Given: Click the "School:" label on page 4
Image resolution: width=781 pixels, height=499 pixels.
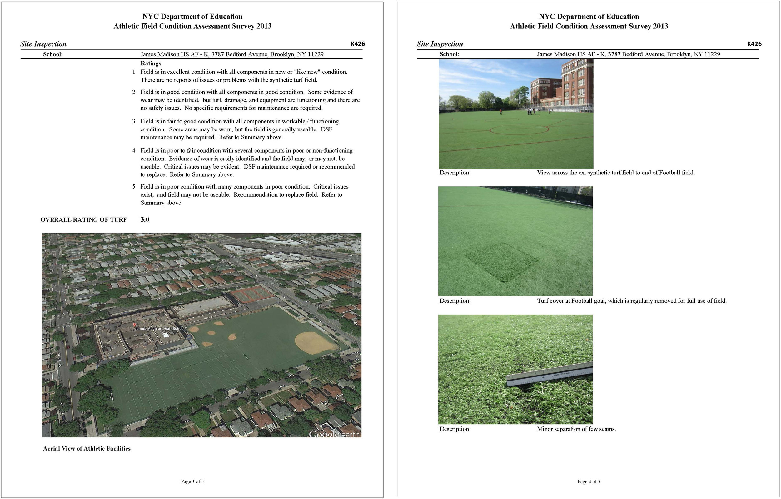Looking at the screenshot, I should [449, 54].
